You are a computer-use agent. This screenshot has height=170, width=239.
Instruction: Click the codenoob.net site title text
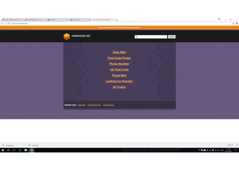tap(80, 36)
